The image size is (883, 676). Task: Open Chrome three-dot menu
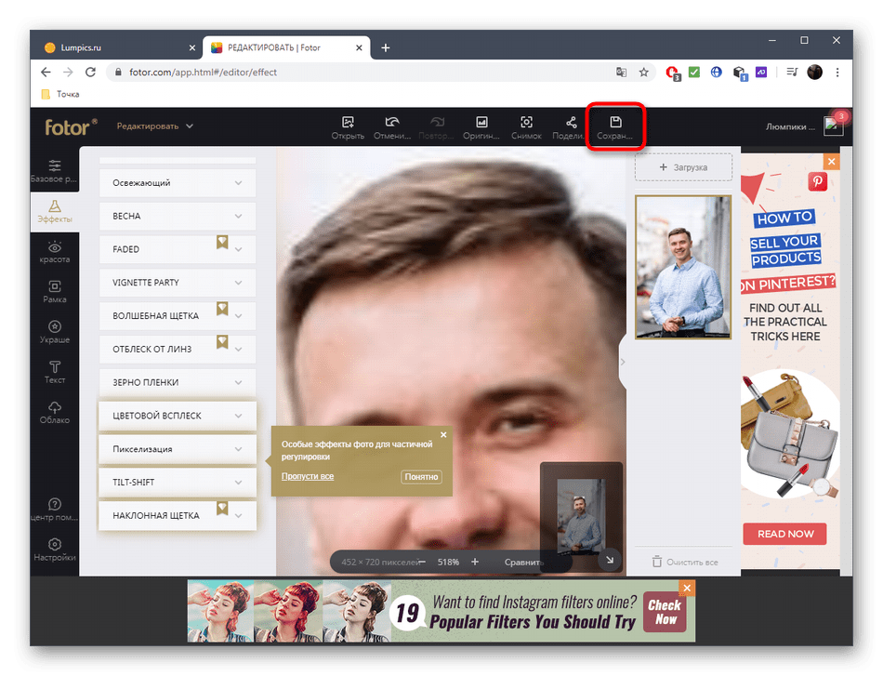tap(837, 73)
